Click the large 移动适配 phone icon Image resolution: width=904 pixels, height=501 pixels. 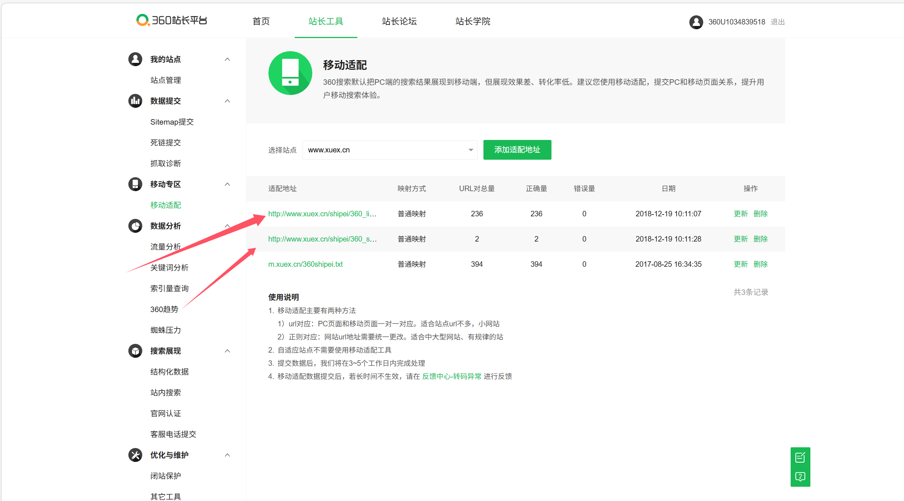pos(290,73)
